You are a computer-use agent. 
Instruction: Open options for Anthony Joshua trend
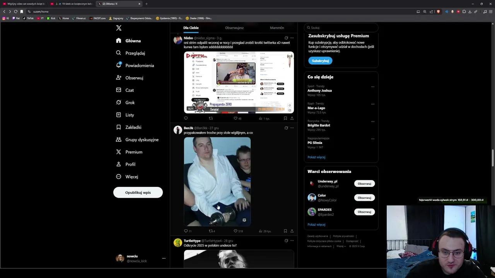[373, 86]
